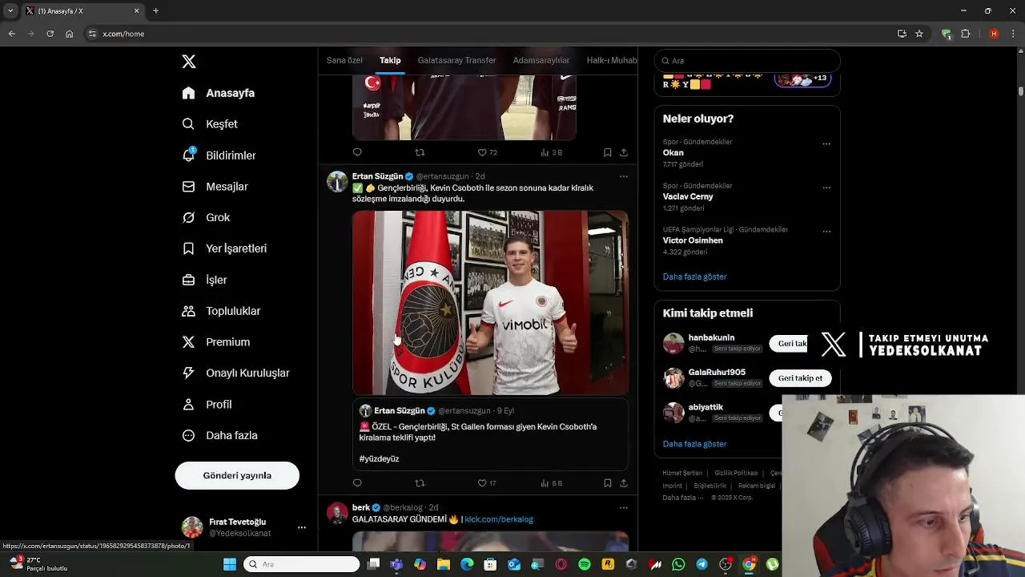Screen dimensions: 1025x577
Task: Open a new browser tab
Action: 155,11
